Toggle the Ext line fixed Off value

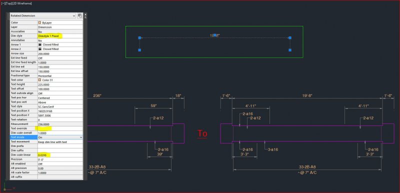(x=60, y=58)
